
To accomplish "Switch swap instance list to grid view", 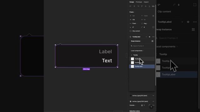I will (x=152, y=41).
